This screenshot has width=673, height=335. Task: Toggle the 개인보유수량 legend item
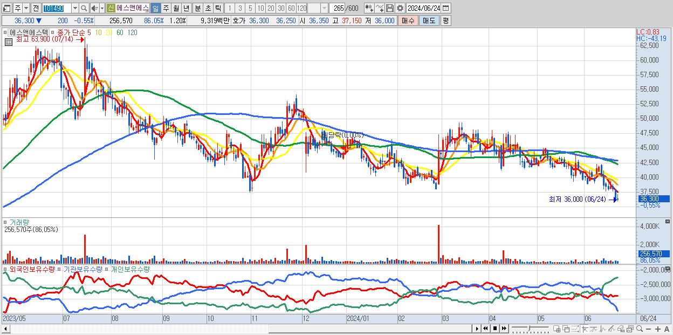130,269
